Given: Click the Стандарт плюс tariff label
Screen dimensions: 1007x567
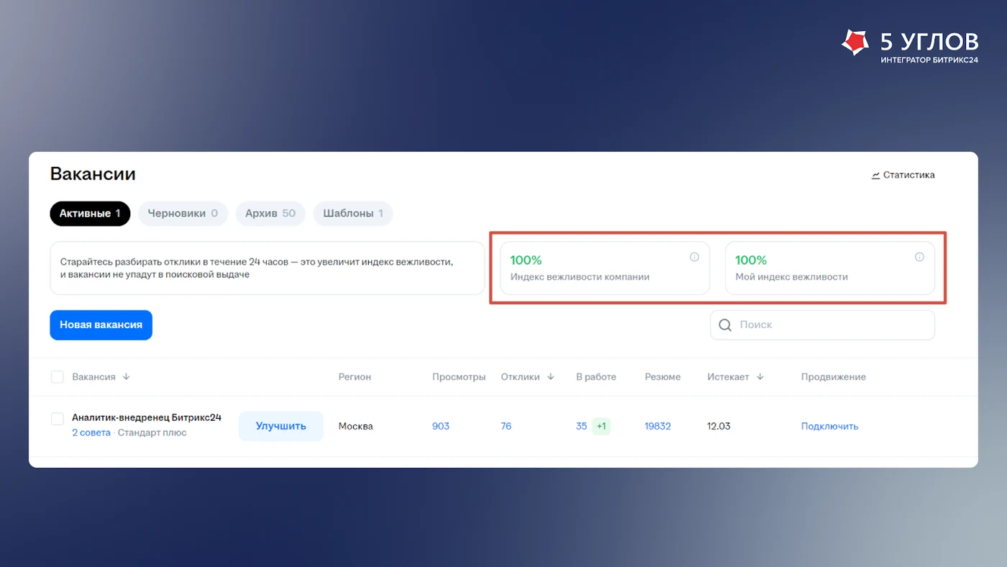Looking at the screenshot, I should coord(152,433).
